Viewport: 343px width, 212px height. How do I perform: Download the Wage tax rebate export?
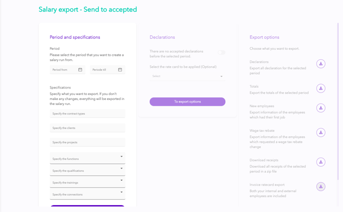pyautogui.click(x=321, y=132)
